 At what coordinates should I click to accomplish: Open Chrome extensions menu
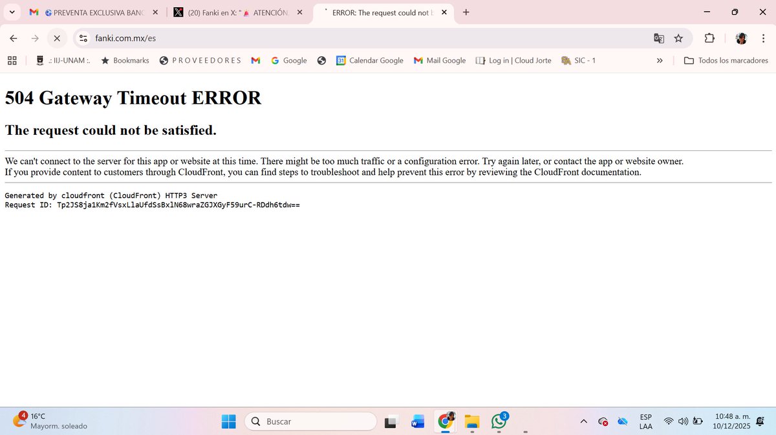[x=709, y=39]
